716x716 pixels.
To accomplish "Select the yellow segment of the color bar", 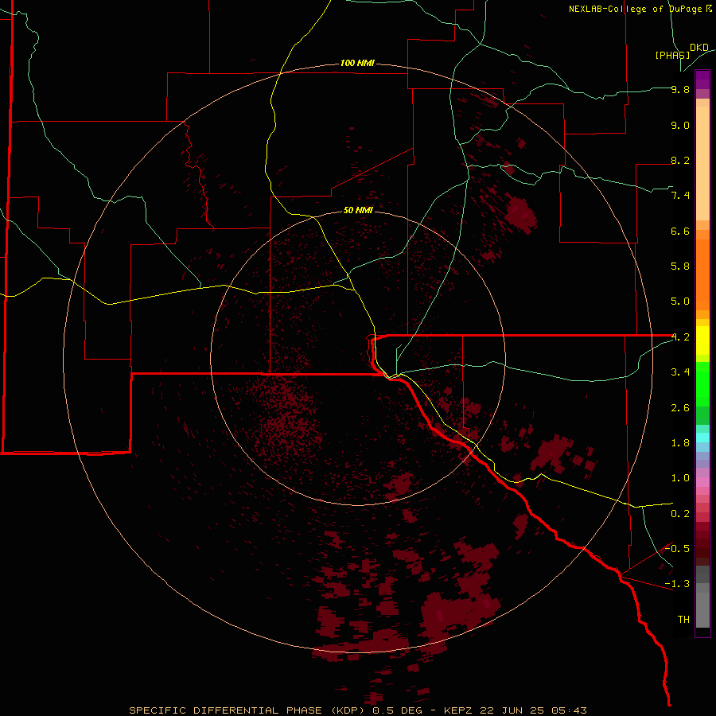I will [x=702, y=340].
